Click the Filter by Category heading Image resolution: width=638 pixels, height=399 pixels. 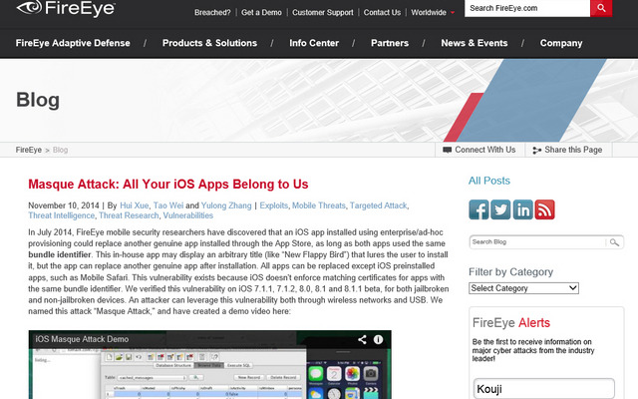point(510,272)
